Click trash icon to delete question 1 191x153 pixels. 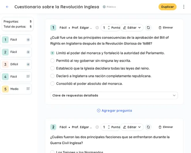coord(160,27)
